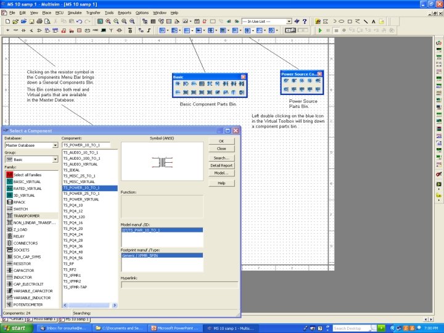Click the Model... button
444x333 pixels.
coord(221,173)
